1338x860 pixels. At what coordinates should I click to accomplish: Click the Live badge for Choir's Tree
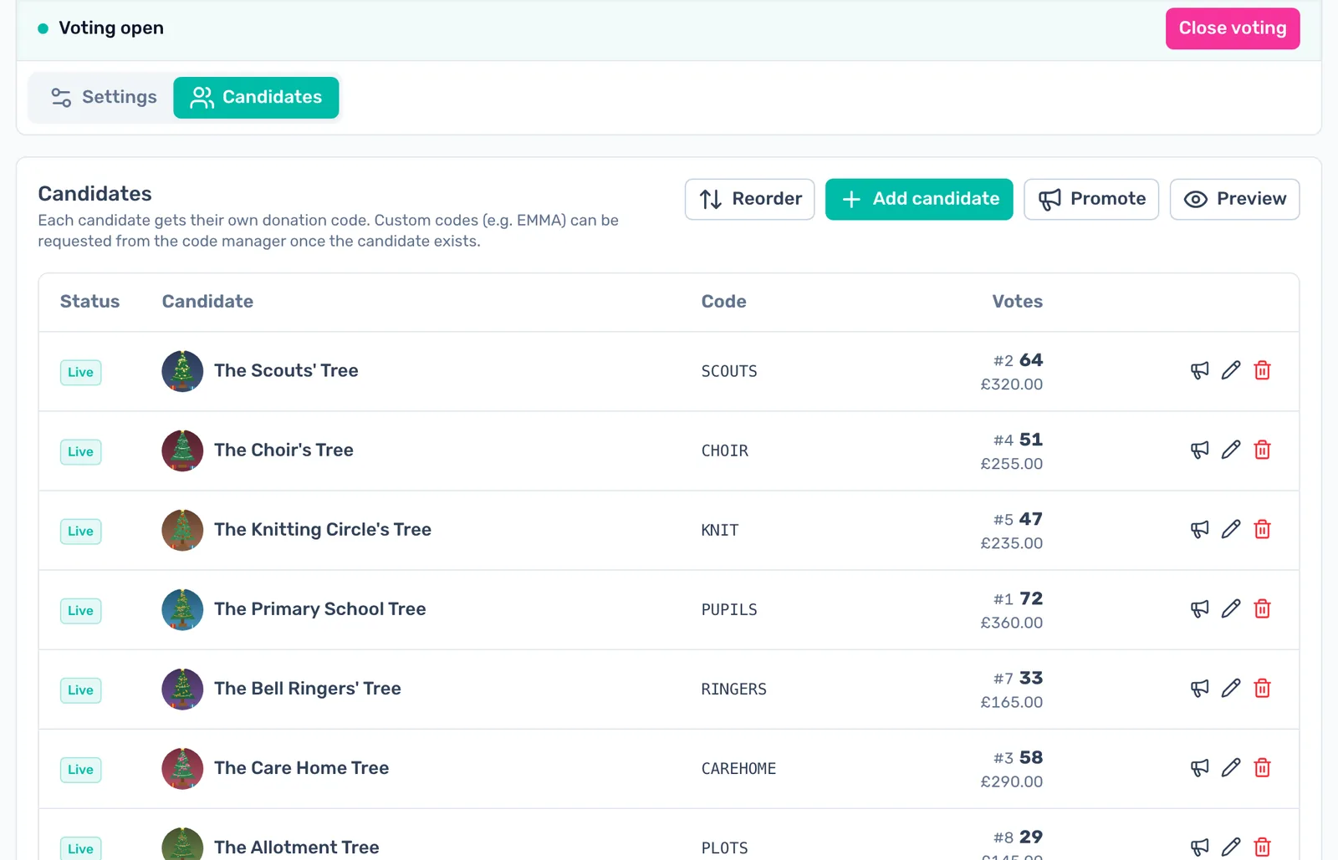80,451
